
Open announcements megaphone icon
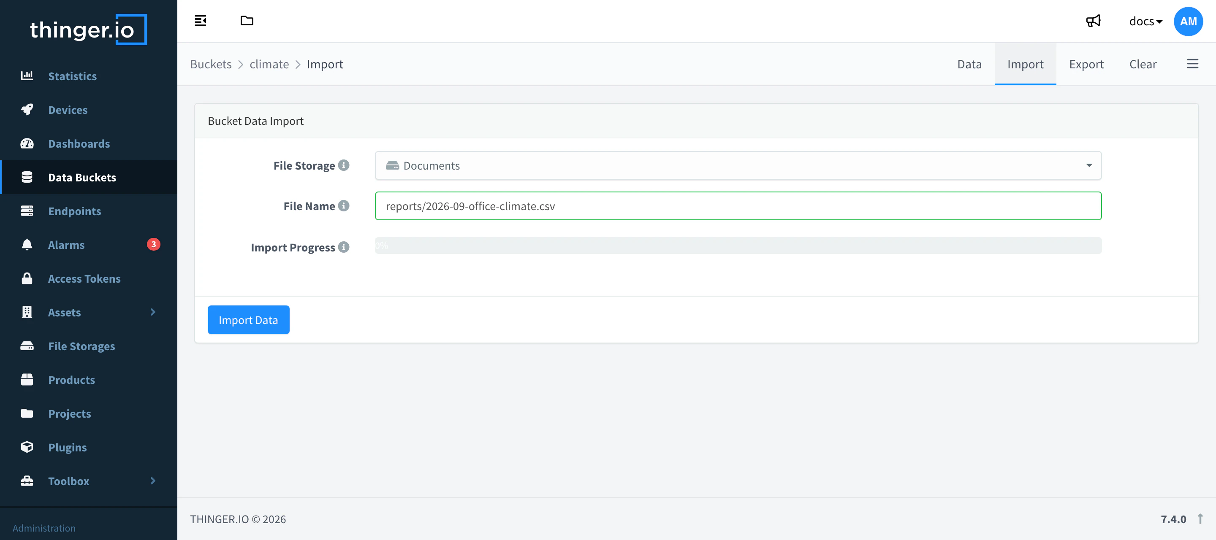point(1093,21)
